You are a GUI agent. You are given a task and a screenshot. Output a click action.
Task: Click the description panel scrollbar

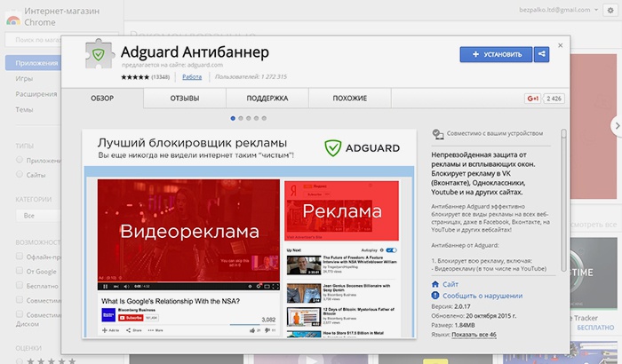pos(563,201)
